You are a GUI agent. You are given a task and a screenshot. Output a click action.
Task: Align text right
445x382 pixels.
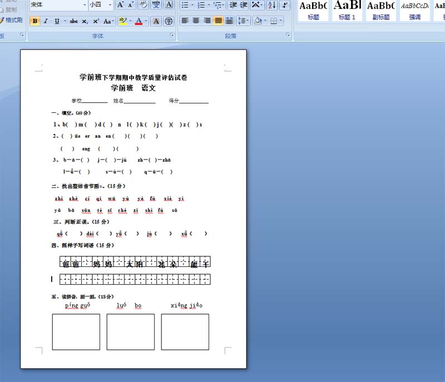pos(207,21)
